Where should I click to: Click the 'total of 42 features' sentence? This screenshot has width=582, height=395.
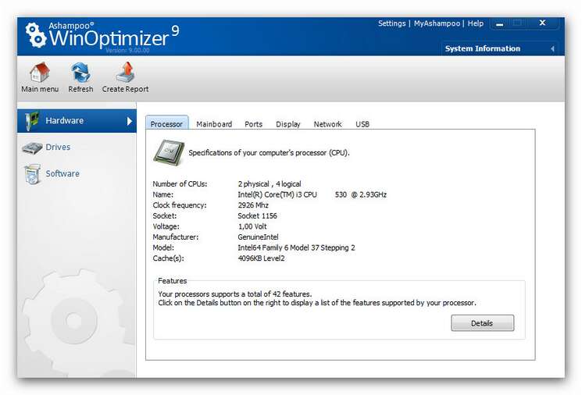(235, 294)
